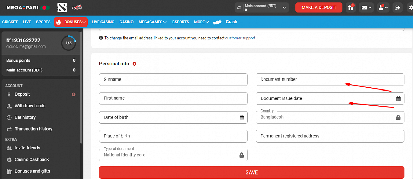Click the 1/5 profile progress ring
Screen dimensions: 413x179
tap(68, 43)
